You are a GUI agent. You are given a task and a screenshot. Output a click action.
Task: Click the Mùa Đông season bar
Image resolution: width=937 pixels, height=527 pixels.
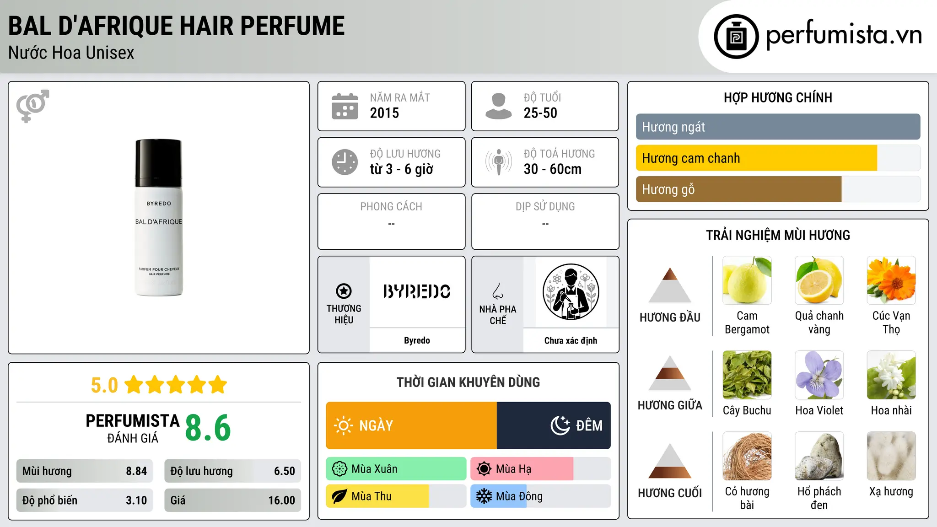[x=540, y=496]
